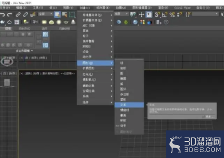Image resolution: width=224 pixels, height=158 pixels.
Task: Choose 矩形 in the shapes submenu
Action: (x=129, y=68)
